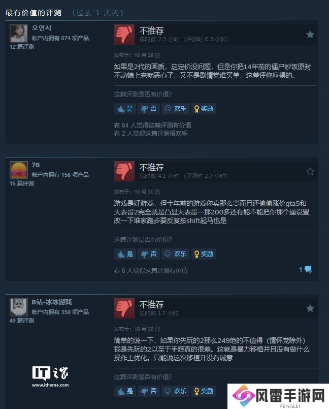Click the outlined star icon on 76's review
The height and width of the screenshot is (409, 329).
(310, 171)
